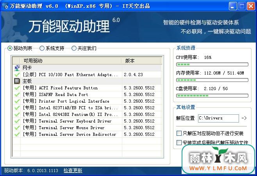Click the -> browse button for extract location
Image resolution: width=257 pixels, height=176 pixels.
pyautogui.click(x=244, y=118)
